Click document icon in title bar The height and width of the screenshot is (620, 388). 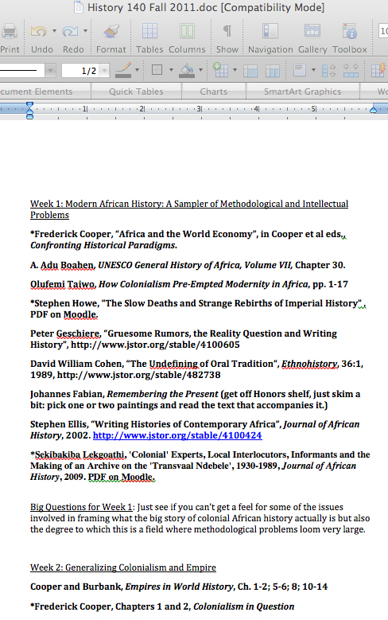pyautogui.click(x=79, y=7)
